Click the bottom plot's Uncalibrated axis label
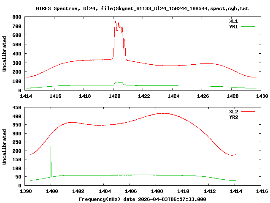Screen dimensions: 270x203 tap(4, 147)
